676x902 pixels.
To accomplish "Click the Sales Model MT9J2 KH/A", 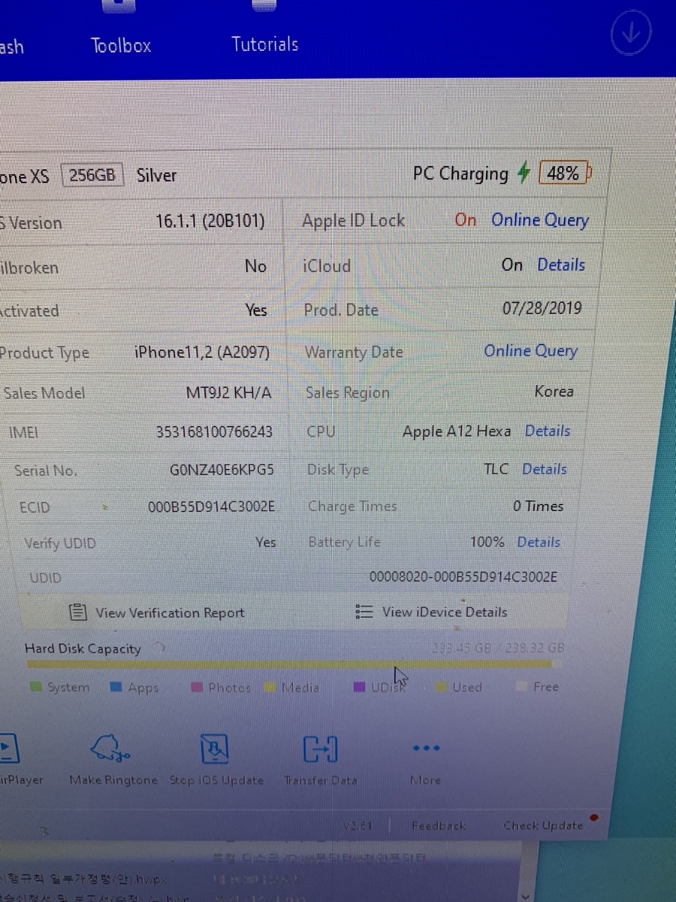I will 228,392.
